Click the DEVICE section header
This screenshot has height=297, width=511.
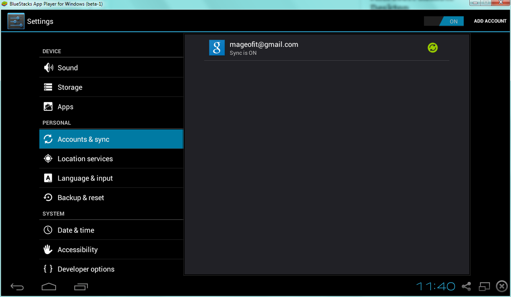(x=52, y=51)
